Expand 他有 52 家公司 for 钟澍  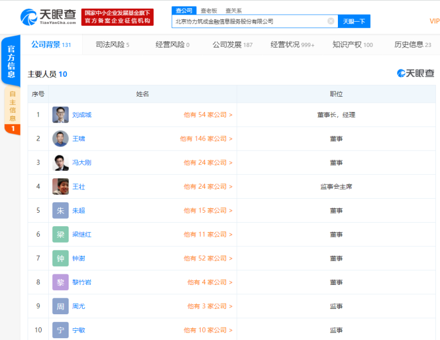point(208,259)
